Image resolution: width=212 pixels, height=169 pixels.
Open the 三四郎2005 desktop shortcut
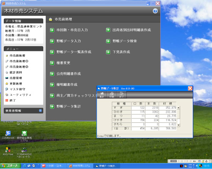tap(8, 135)
